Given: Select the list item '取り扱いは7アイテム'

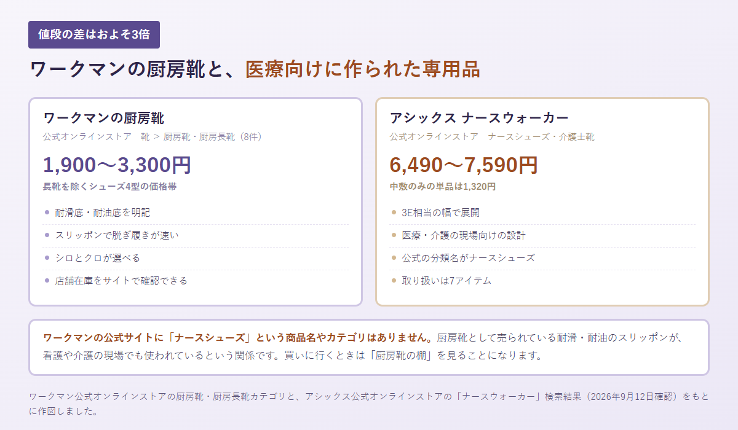Looking at the screenshot, I should (x=542, y=281).
